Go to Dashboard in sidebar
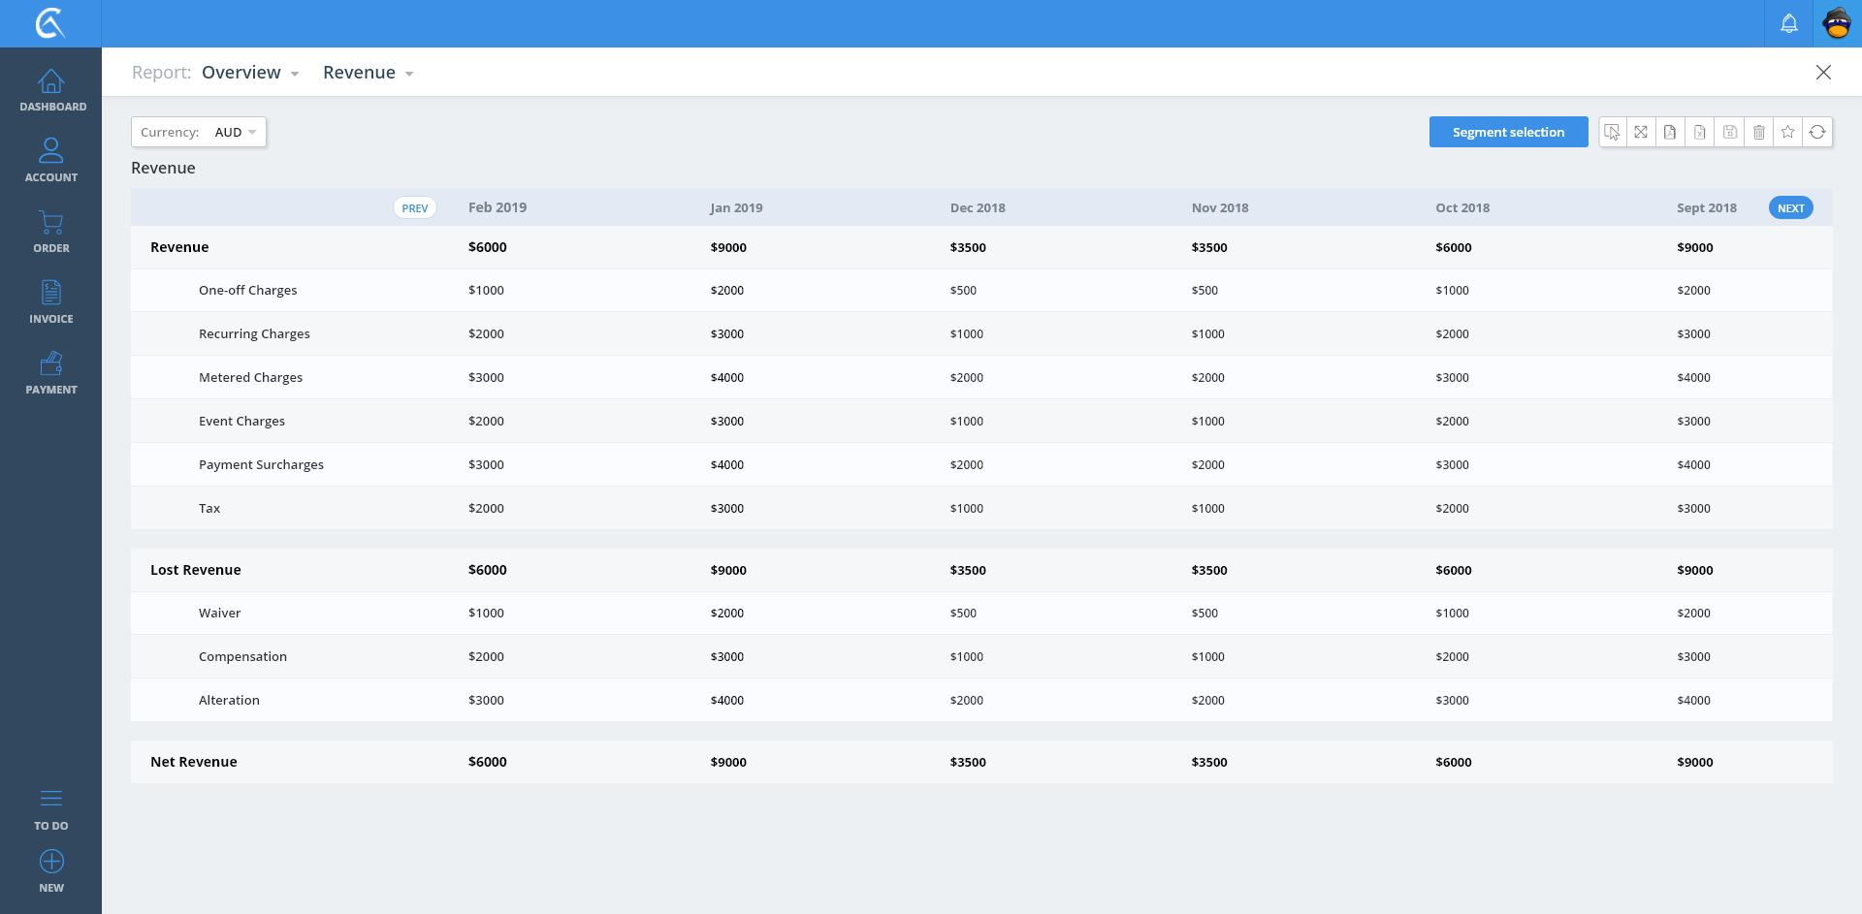 51,90
